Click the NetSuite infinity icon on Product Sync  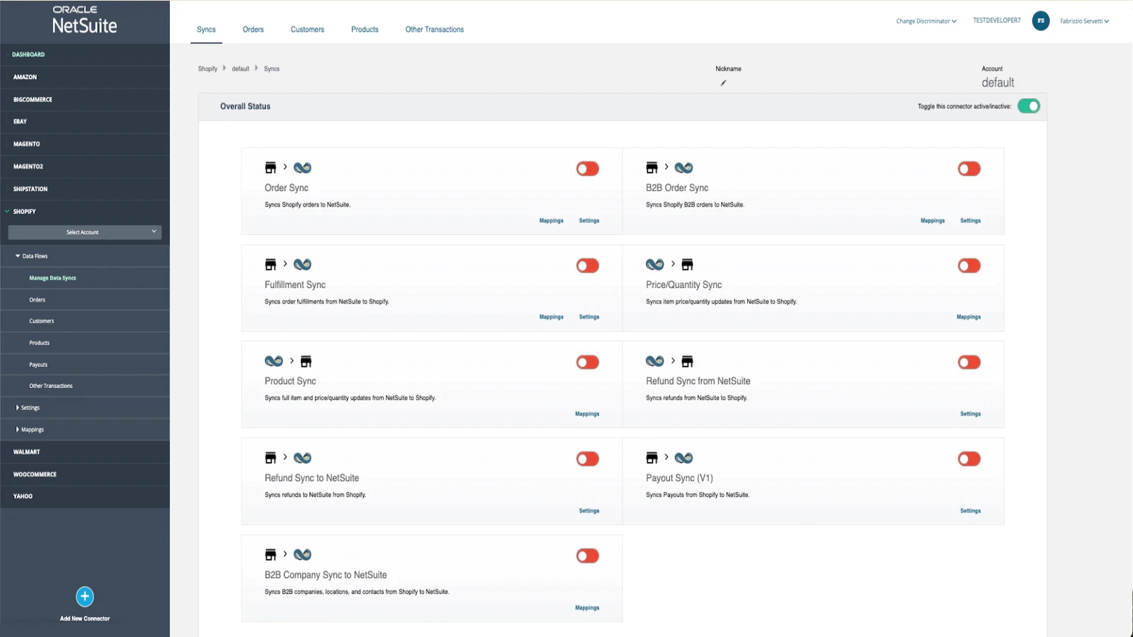[274, 362]
